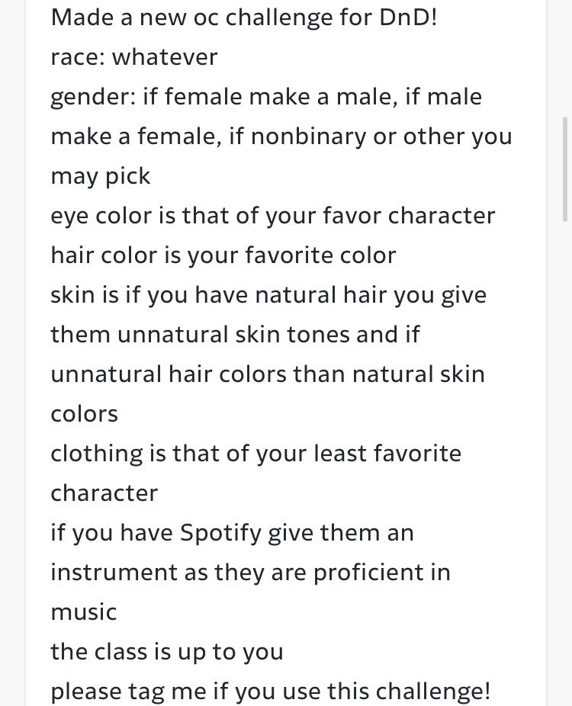
Task: Click the word "Spotify" in the text
Action: point(221,533)
